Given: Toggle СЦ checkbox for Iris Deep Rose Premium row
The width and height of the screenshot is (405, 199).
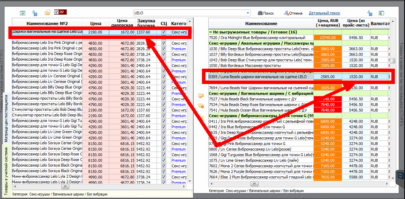Looking at the screenshot, I should point(164,60).
